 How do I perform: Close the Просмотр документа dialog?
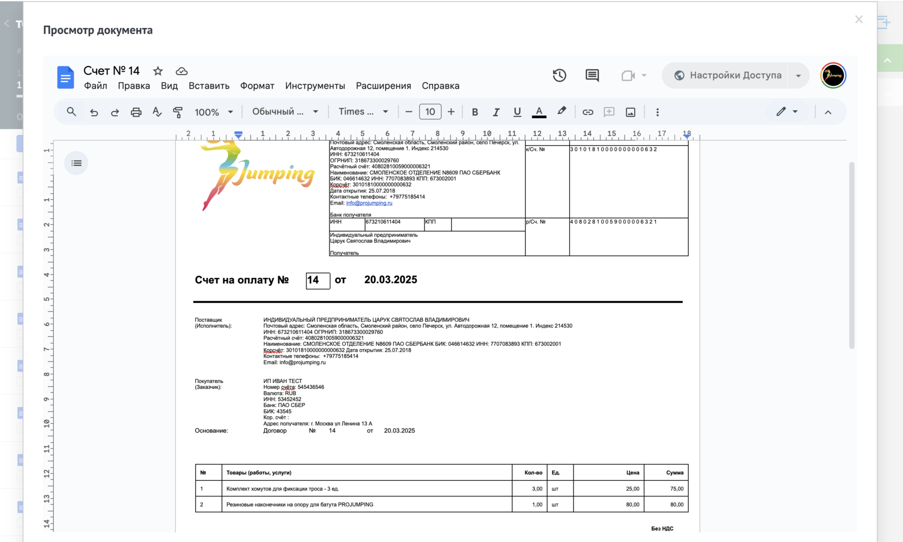click(859, 20)
